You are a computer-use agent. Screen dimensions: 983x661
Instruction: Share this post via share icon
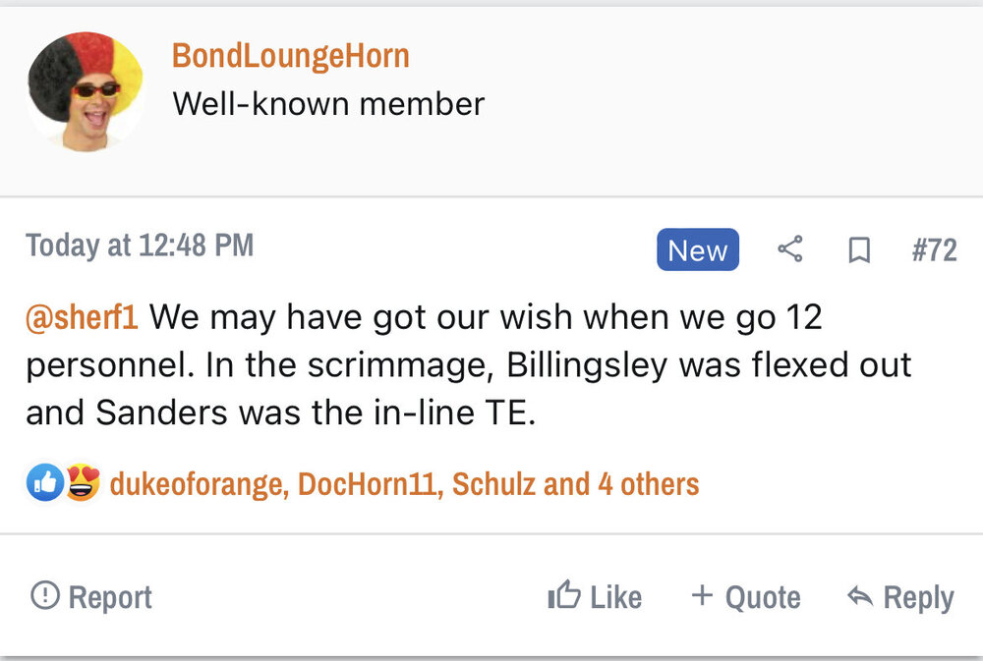tap(790, 250)
